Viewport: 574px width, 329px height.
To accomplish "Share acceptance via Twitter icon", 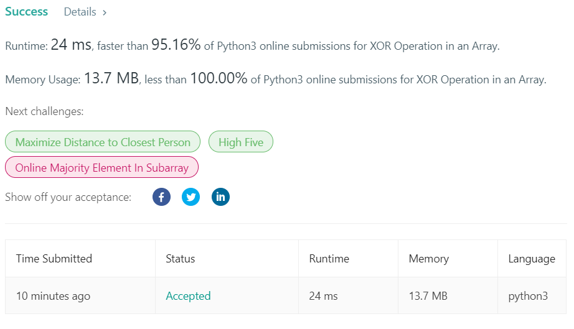I will point(191,197).
